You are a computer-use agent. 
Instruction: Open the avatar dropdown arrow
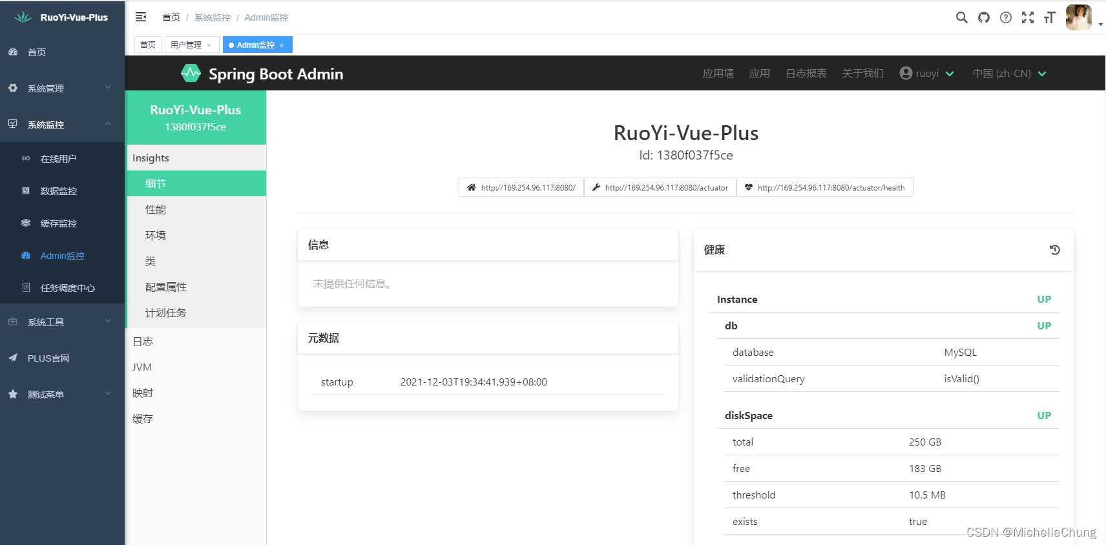(1100, 25)
